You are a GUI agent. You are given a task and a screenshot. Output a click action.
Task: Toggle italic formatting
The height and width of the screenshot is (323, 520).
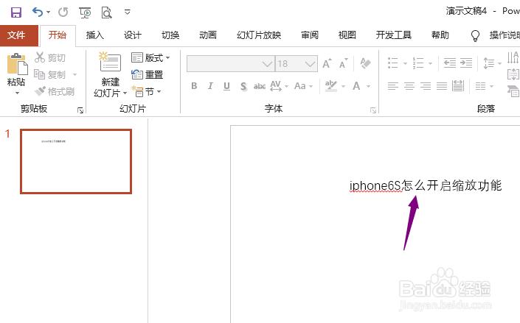coord(210,86)
